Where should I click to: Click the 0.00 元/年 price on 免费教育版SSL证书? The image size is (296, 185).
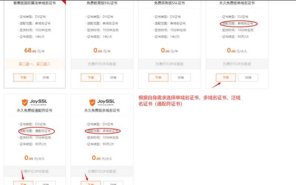[x=102, y=50]
